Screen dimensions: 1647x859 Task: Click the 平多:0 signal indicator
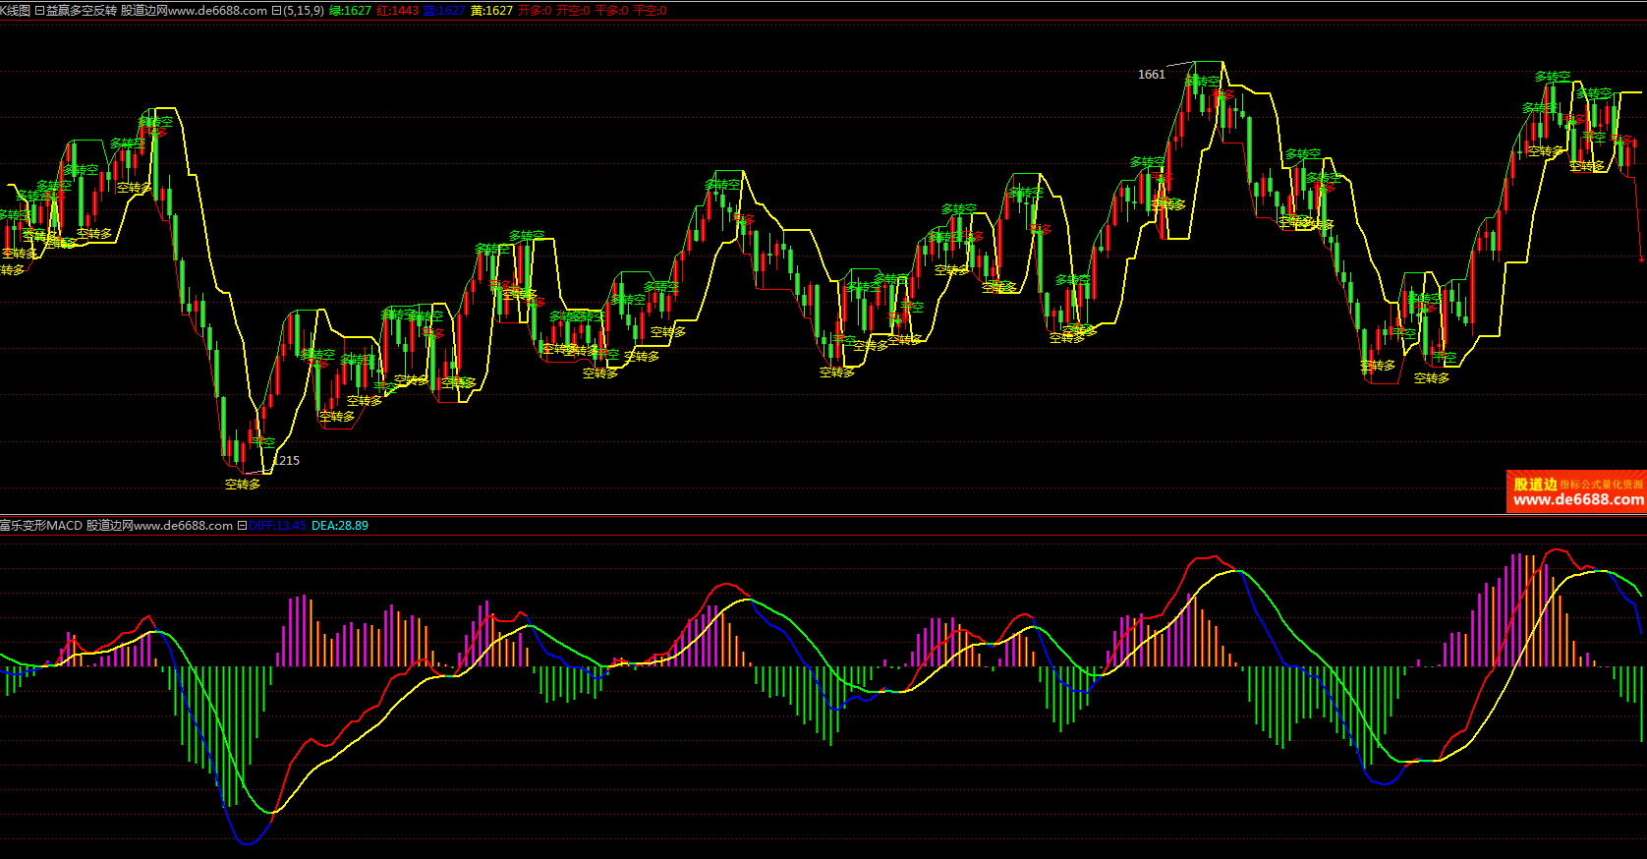[x=611, y=11]
